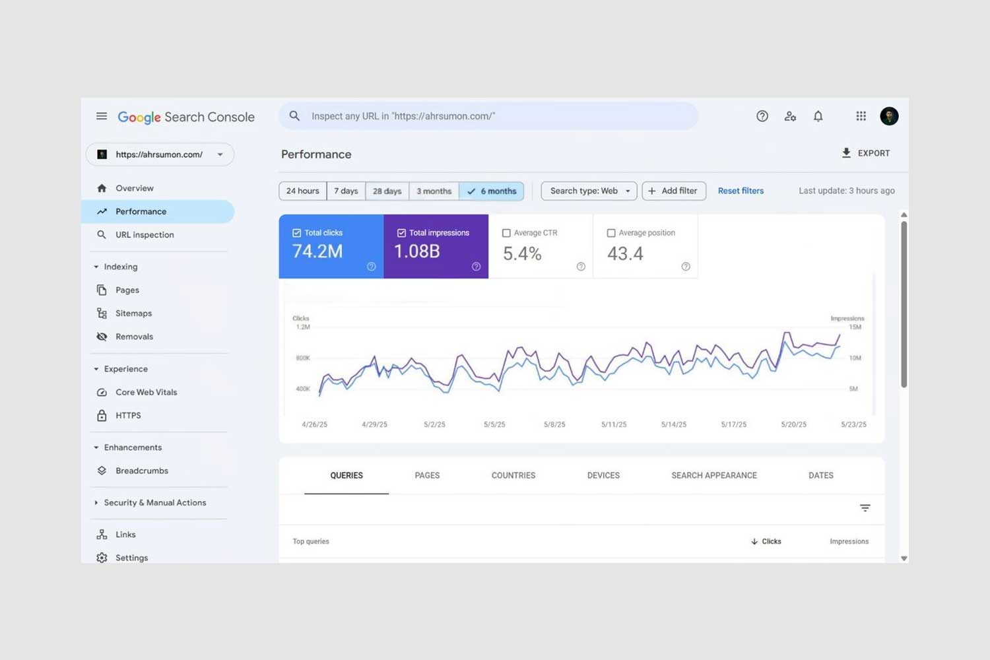Click the search magnifier icon

(x=294, y=116)
